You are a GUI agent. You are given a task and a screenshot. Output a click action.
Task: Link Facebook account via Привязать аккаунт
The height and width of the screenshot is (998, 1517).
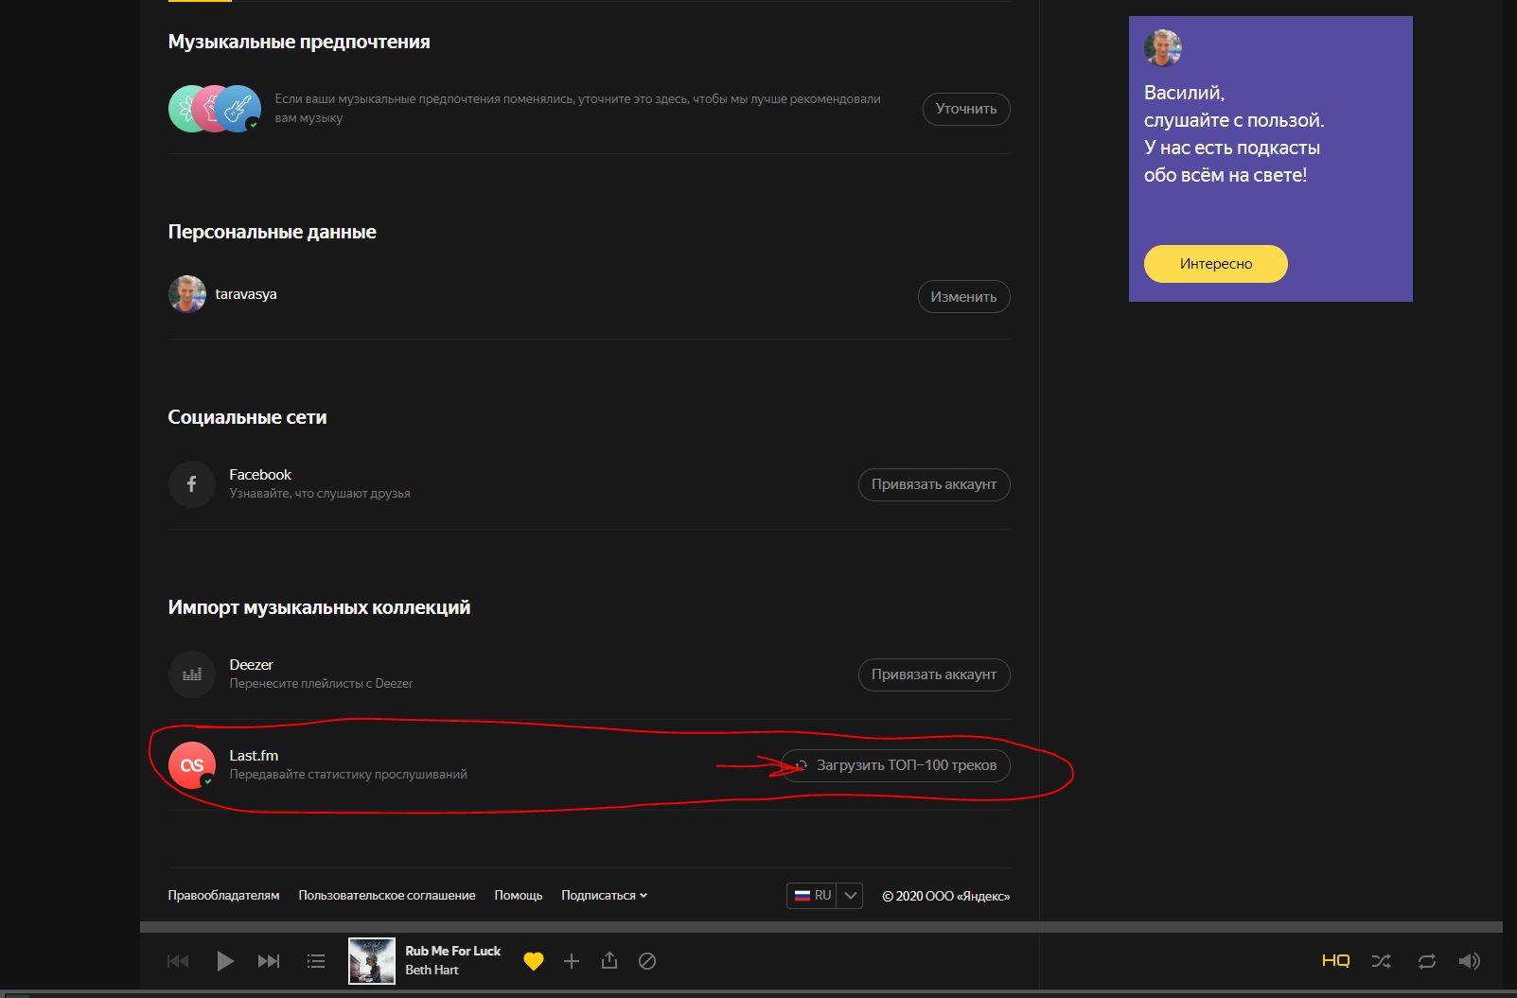pos(933,484)
